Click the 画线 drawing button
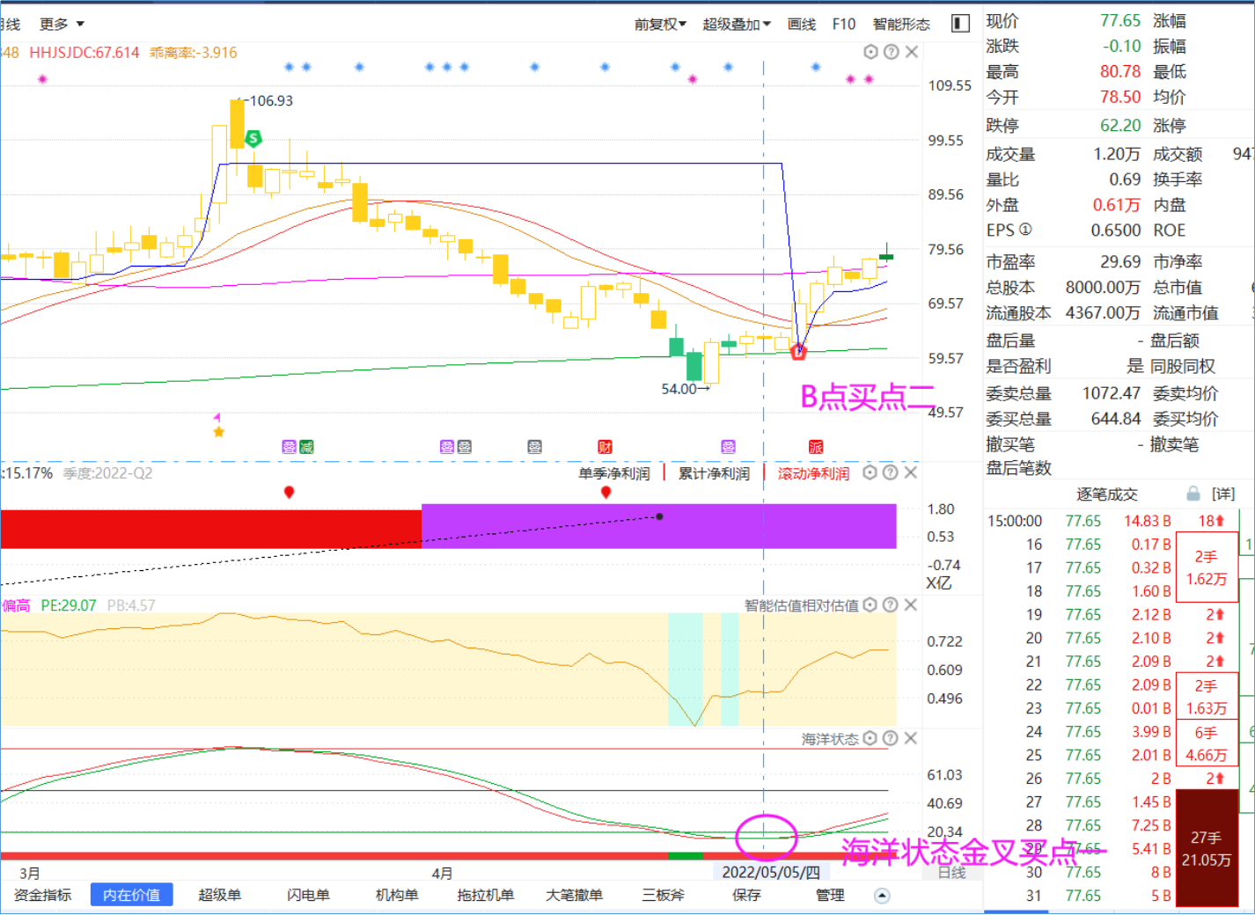This screenshot has width=1255, height=915. (801, 24)
